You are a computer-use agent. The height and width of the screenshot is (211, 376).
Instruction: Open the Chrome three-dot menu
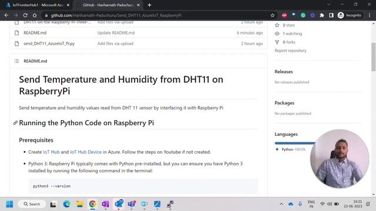point(370,15)
